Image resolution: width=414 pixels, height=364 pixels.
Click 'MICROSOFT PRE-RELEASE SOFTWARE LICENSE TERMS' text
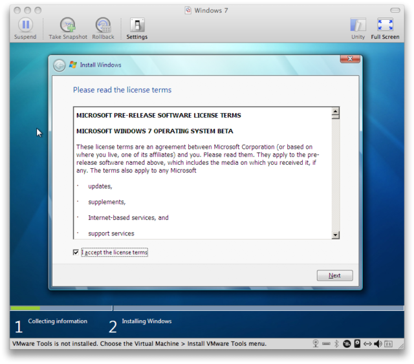(x=158, y=115)
